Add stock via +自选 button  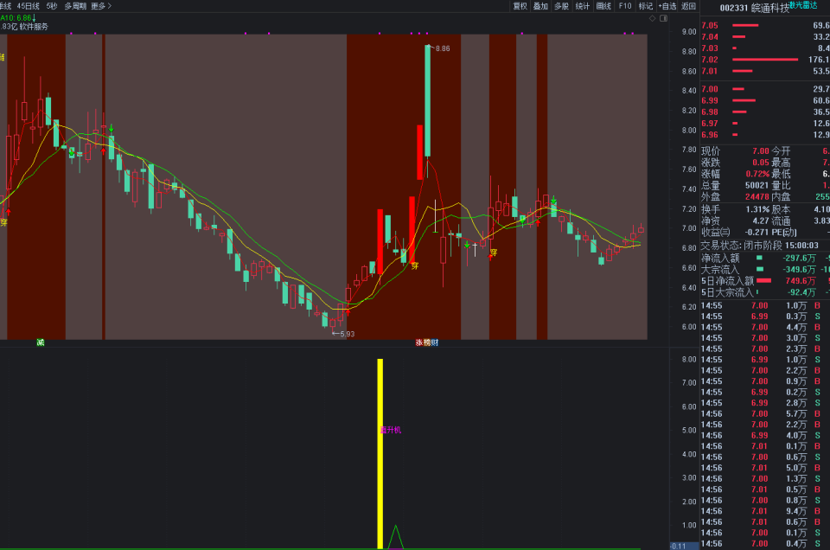click(x=667, y=6)
